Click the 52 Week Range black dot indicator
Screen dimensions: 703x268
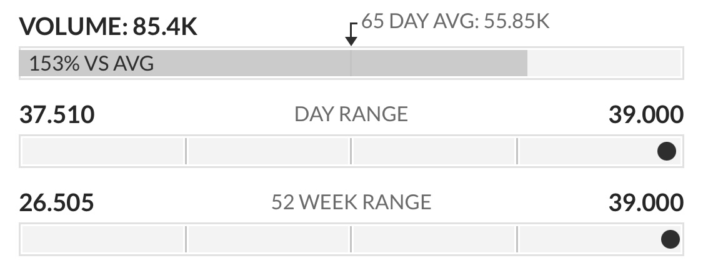(671, 239)
